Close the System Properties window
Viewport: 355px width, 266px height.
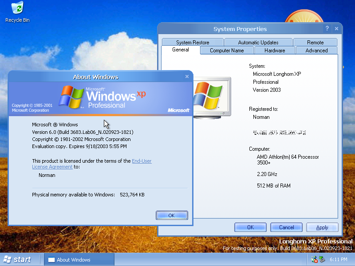[336, 28]
